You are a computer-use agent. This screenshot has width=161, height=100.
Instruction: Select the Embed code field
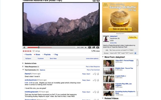122,53
